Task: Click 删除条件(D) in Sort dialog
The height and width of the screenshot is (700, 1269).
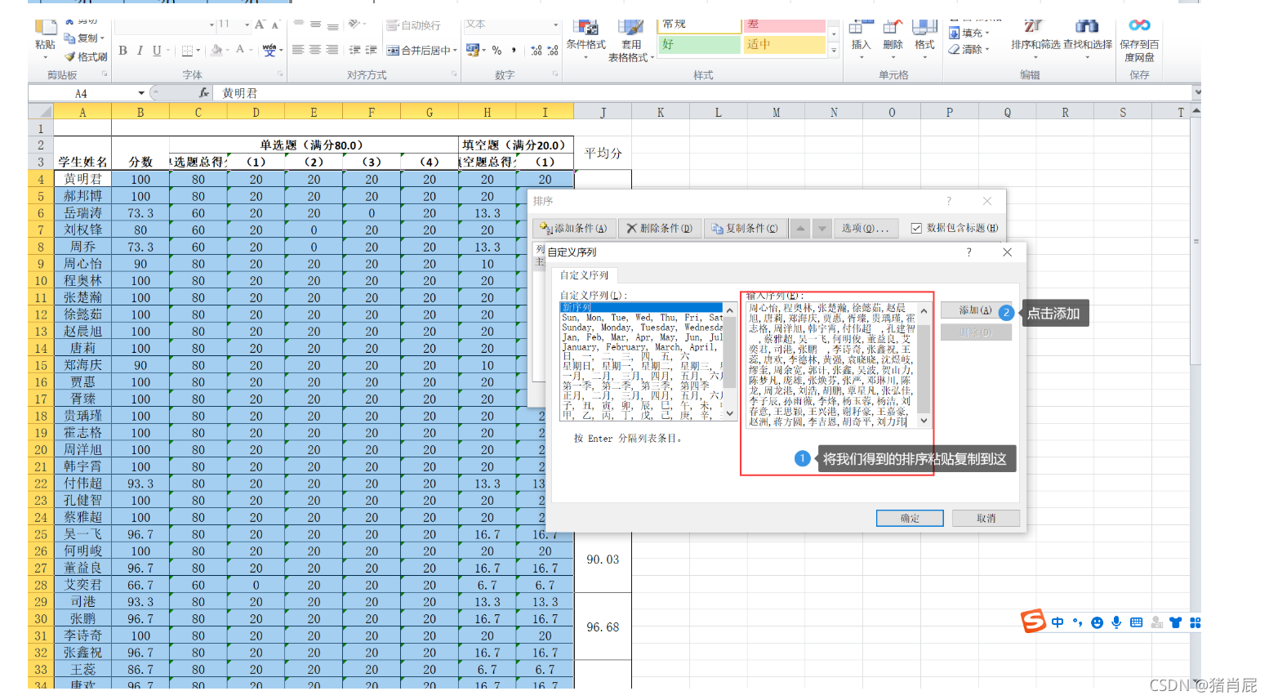Action: (x=659, y=229)
